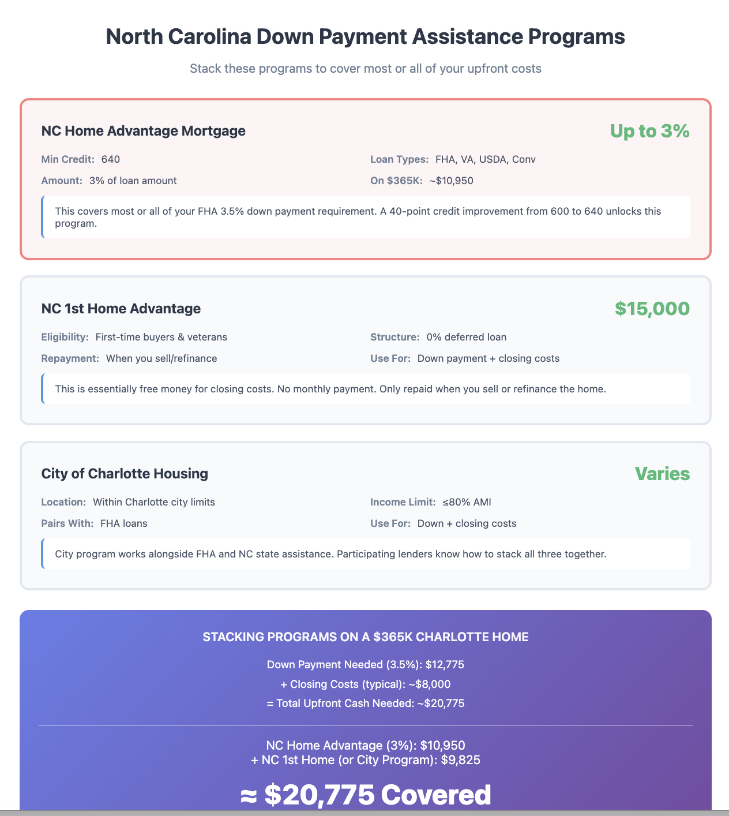
Task: Click the City of Charlotte Housing title
Action: 125,474
